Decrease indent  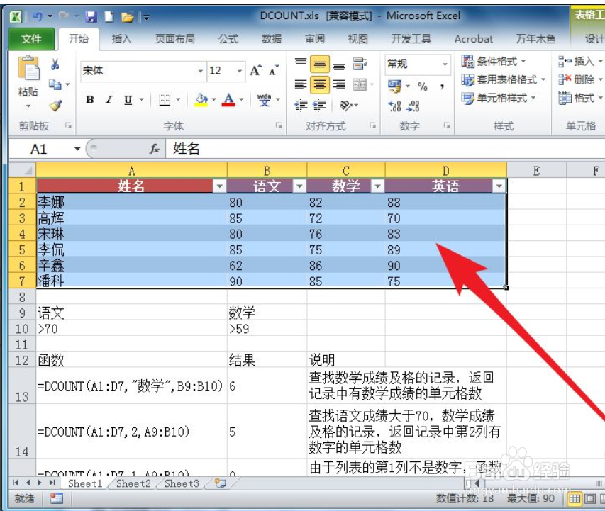click(301, 105)
